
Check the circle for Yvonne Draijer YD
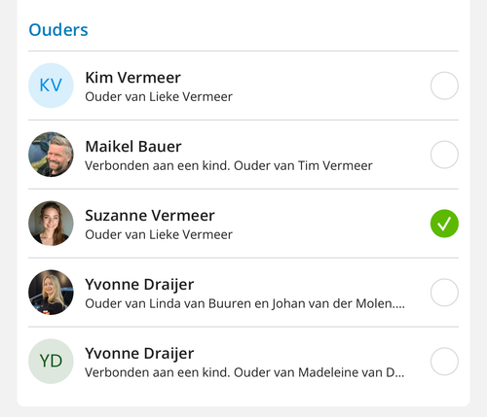click(444, 362)
